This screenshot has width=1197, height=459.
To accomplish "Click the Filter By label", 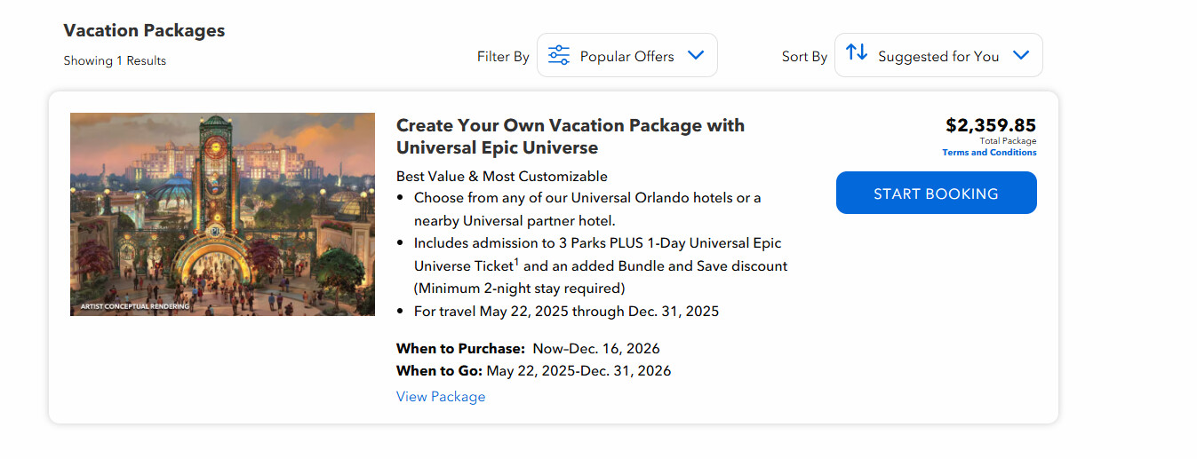I will click(x=503, y=57).
